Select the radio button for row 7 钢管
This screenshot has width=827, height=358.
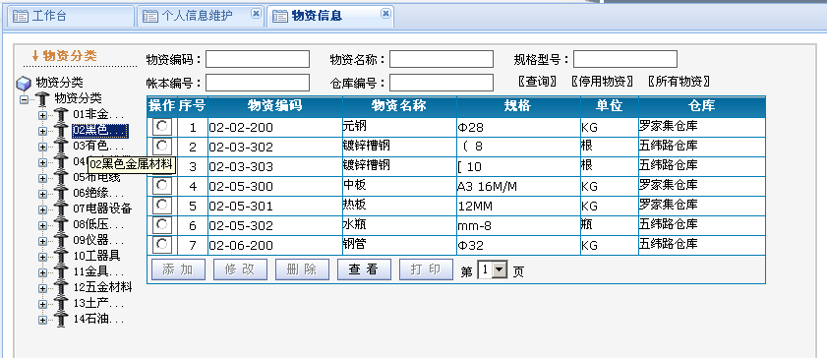tap(162, 244)
